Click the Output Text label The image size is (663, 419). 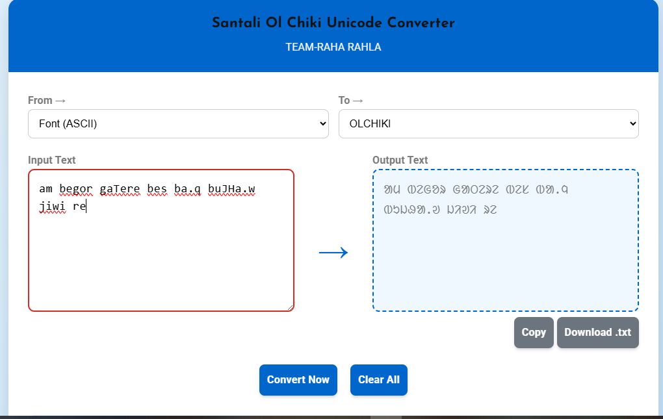tap(400, 160)
